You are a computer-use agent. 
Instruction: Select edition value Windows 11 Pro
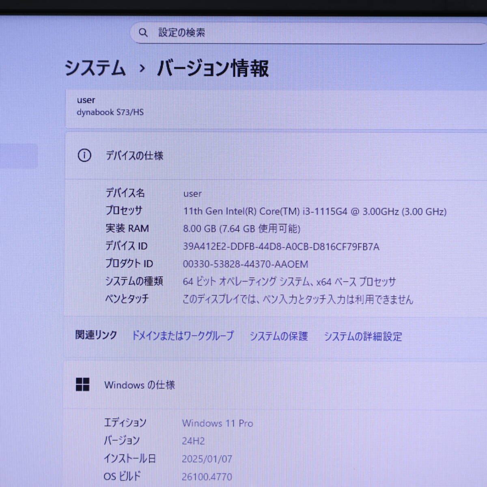point(218,423)
